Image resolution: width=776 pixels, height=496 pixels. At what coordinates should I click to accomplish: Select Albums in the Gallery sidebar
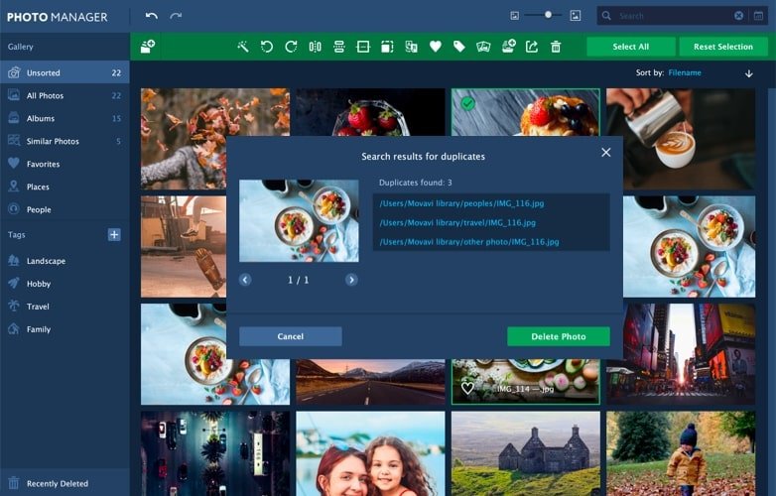41,118
